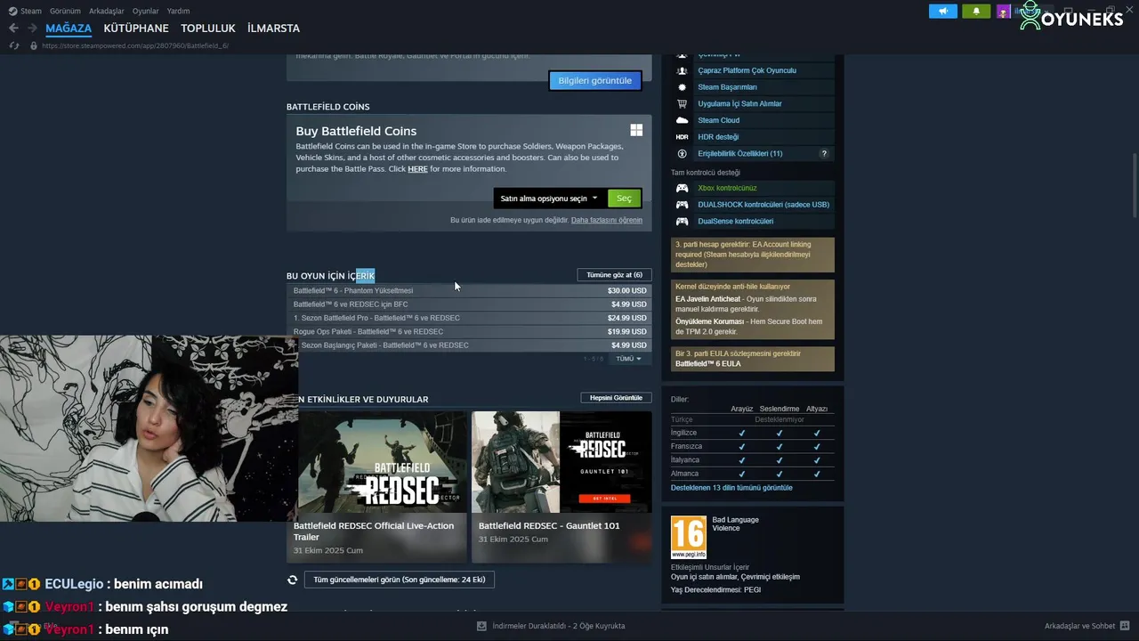The image size is (1139, 641).
Task: Open the Xbox kontrolcünüz link
Action: pos(727,188)
